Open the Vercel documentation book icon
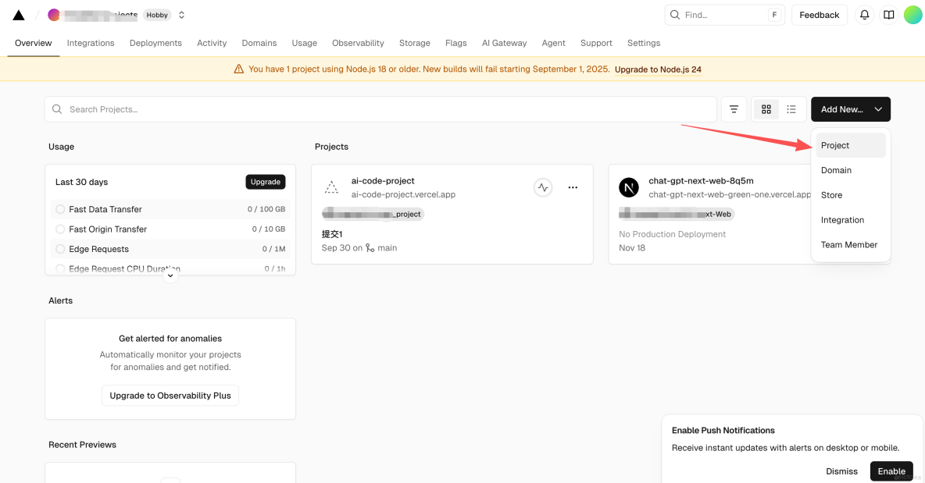The height and width of the screenshot is (483, 925). pos(888,15)
